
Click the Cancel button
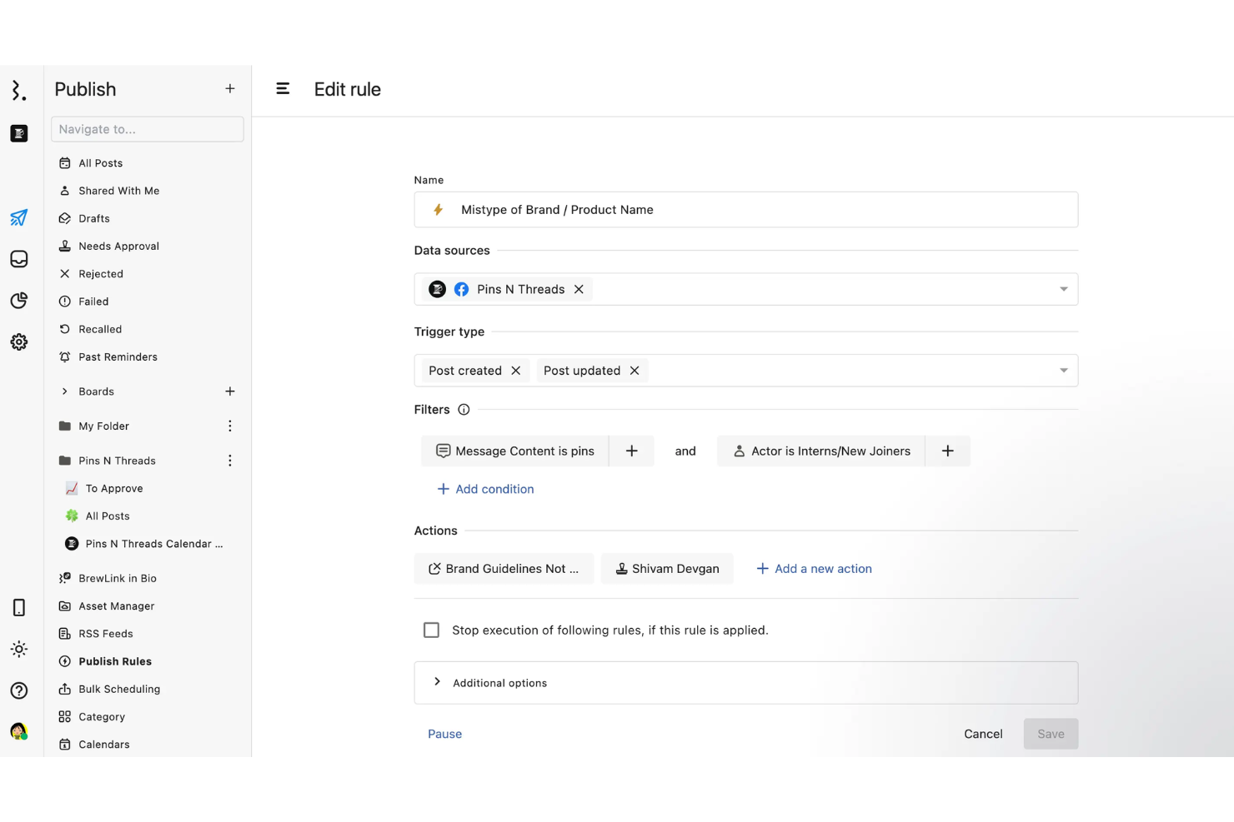click(x=983, y=734)
